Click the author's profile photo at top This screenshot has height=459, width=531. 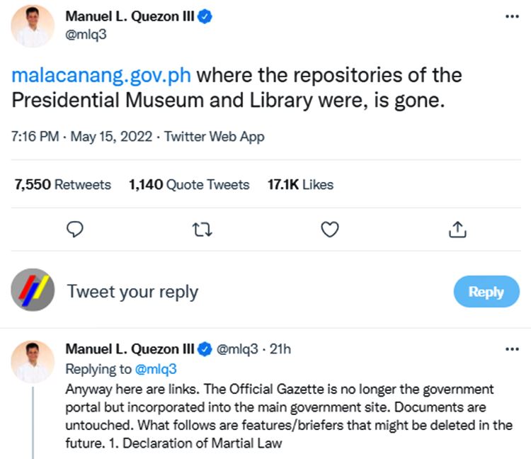click(x=33, y=26)
